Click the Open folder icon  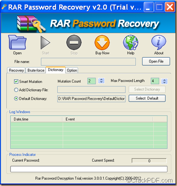coord(17,42)
